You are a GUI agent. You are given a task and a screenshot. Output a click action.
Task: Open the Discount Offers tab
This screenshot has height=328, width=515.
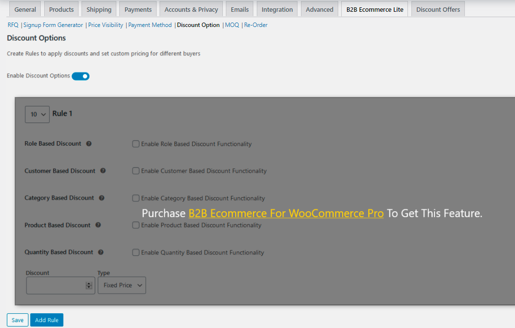(x=438, y=9)
